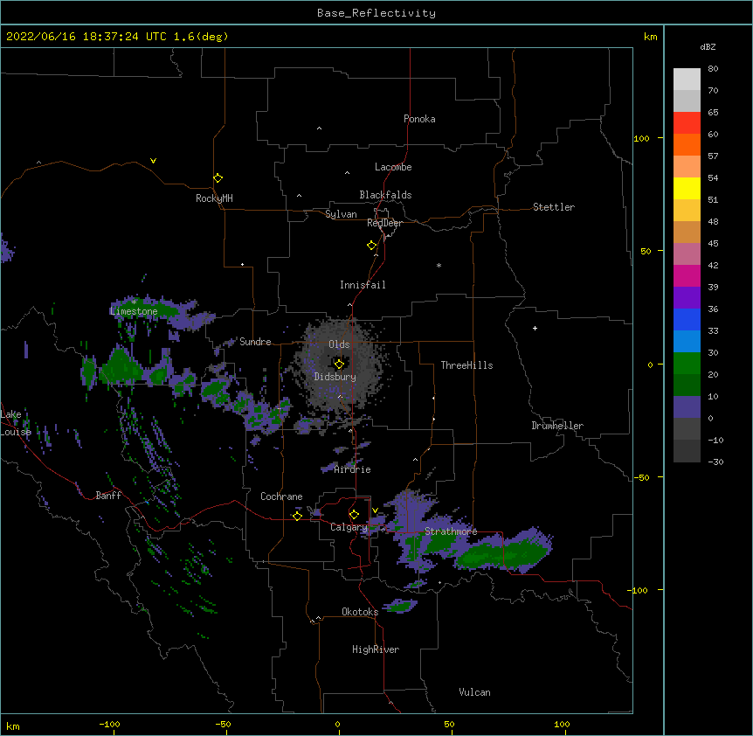
Task: Select the ThreeHills label
Action: pos(466,365)
